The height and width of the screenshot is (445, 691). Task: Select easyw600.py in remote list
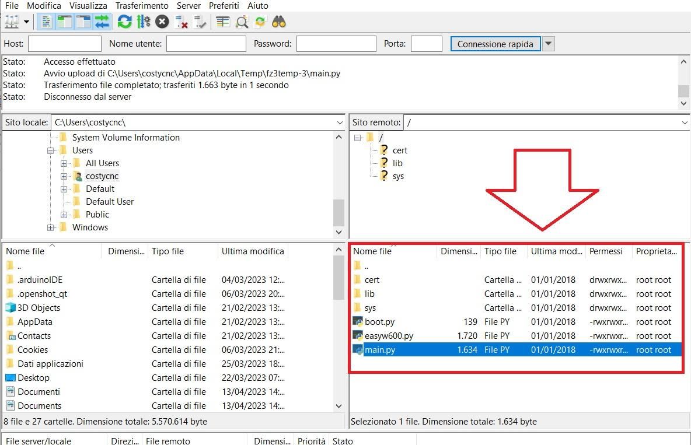[389, 336]
